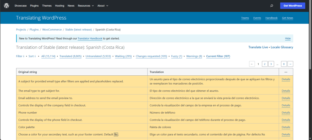Viewport: 312px width, 140px height.
Task: Expand the About menu
Action: (103, 6)
